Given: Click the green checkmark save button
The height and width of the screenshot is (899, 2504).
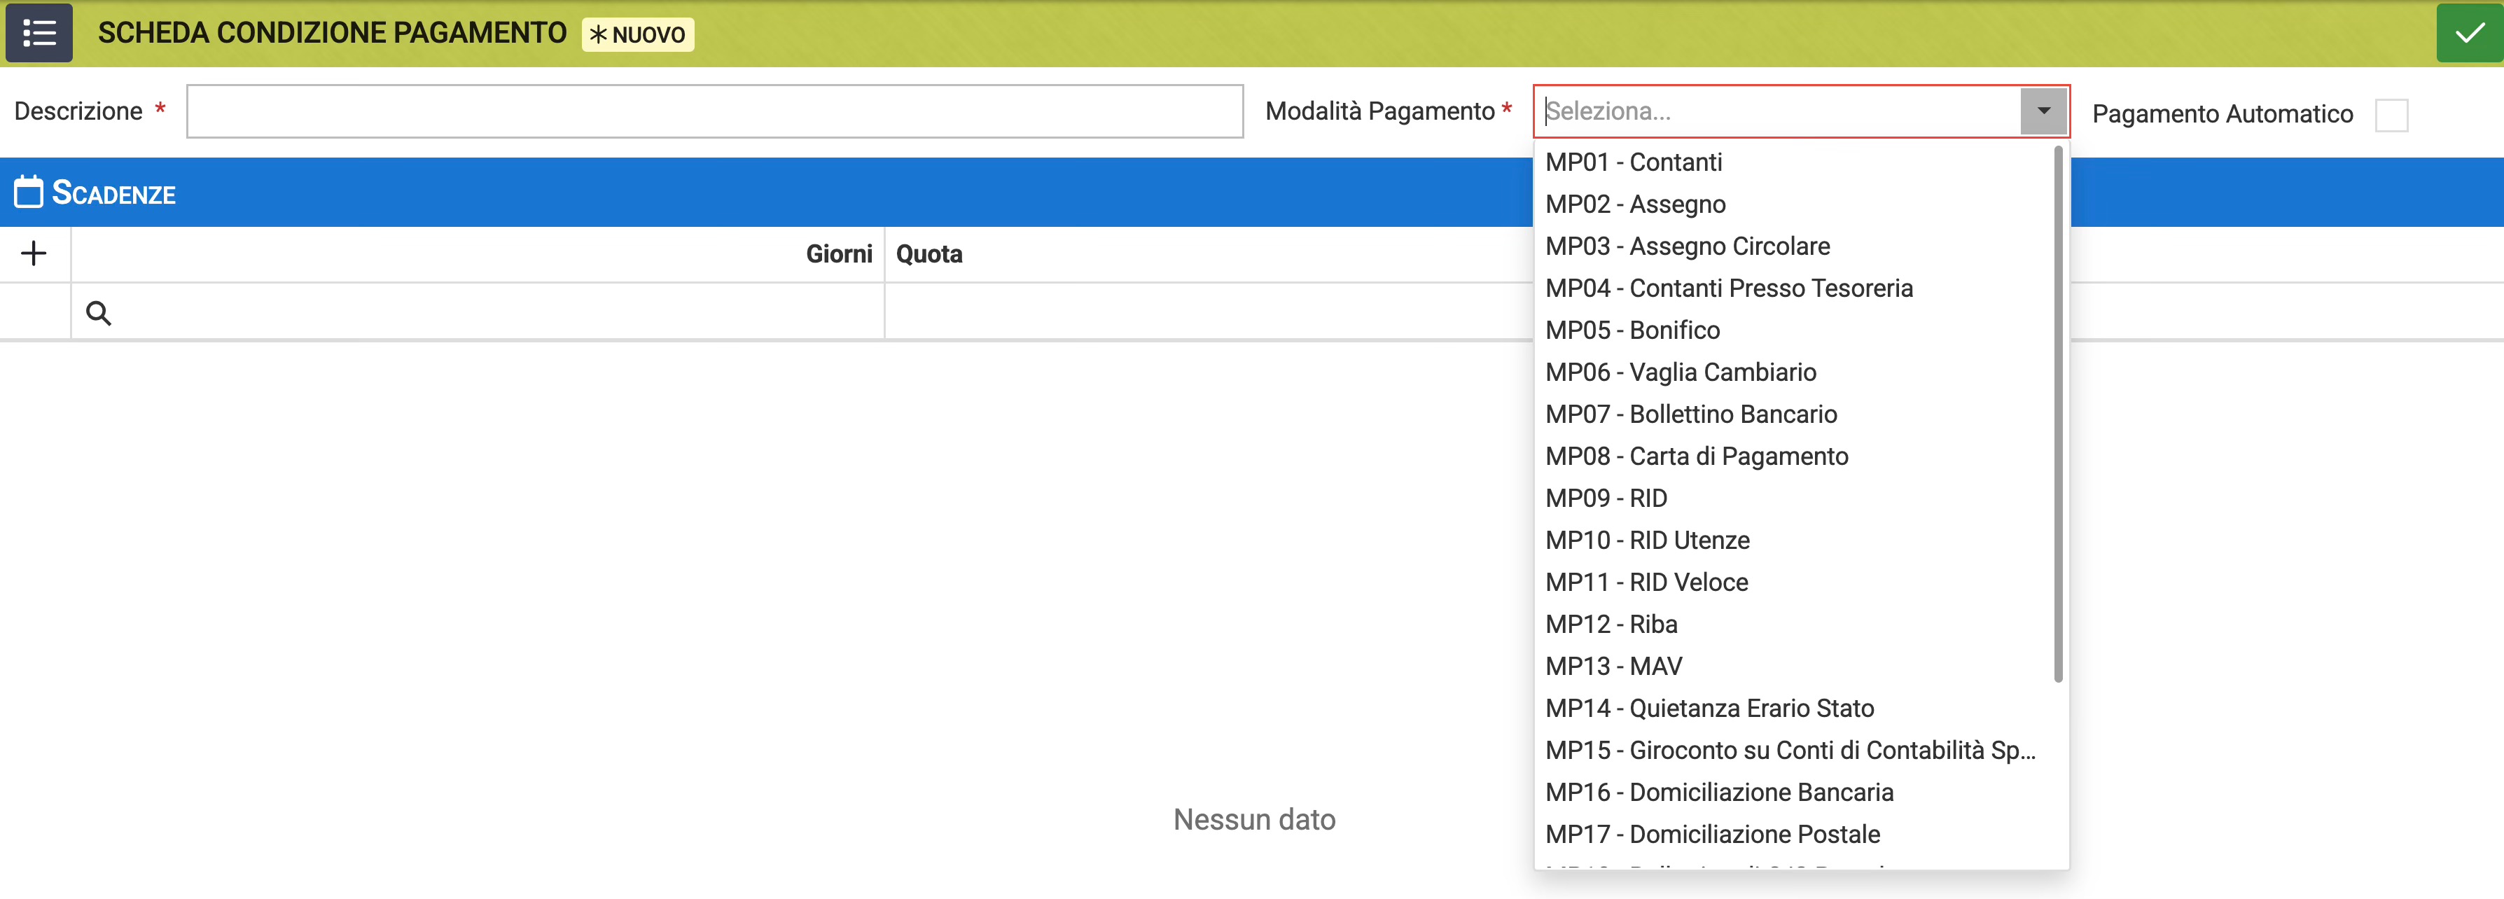Looking at the screenshot, I should tap(2468, 33).
